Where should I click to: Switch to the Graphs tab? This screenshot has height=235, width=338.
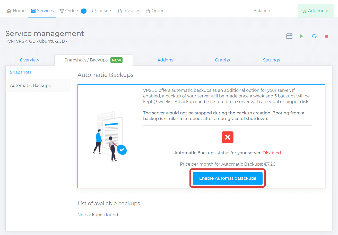coord(222,60)
